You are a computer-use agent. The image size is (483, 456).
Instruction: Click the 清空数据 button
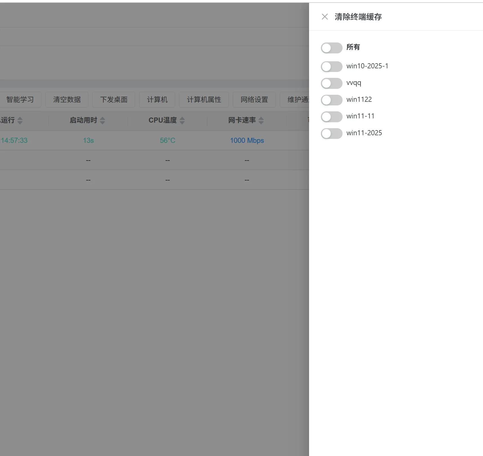pyautogui.click(x=67, y=100)
